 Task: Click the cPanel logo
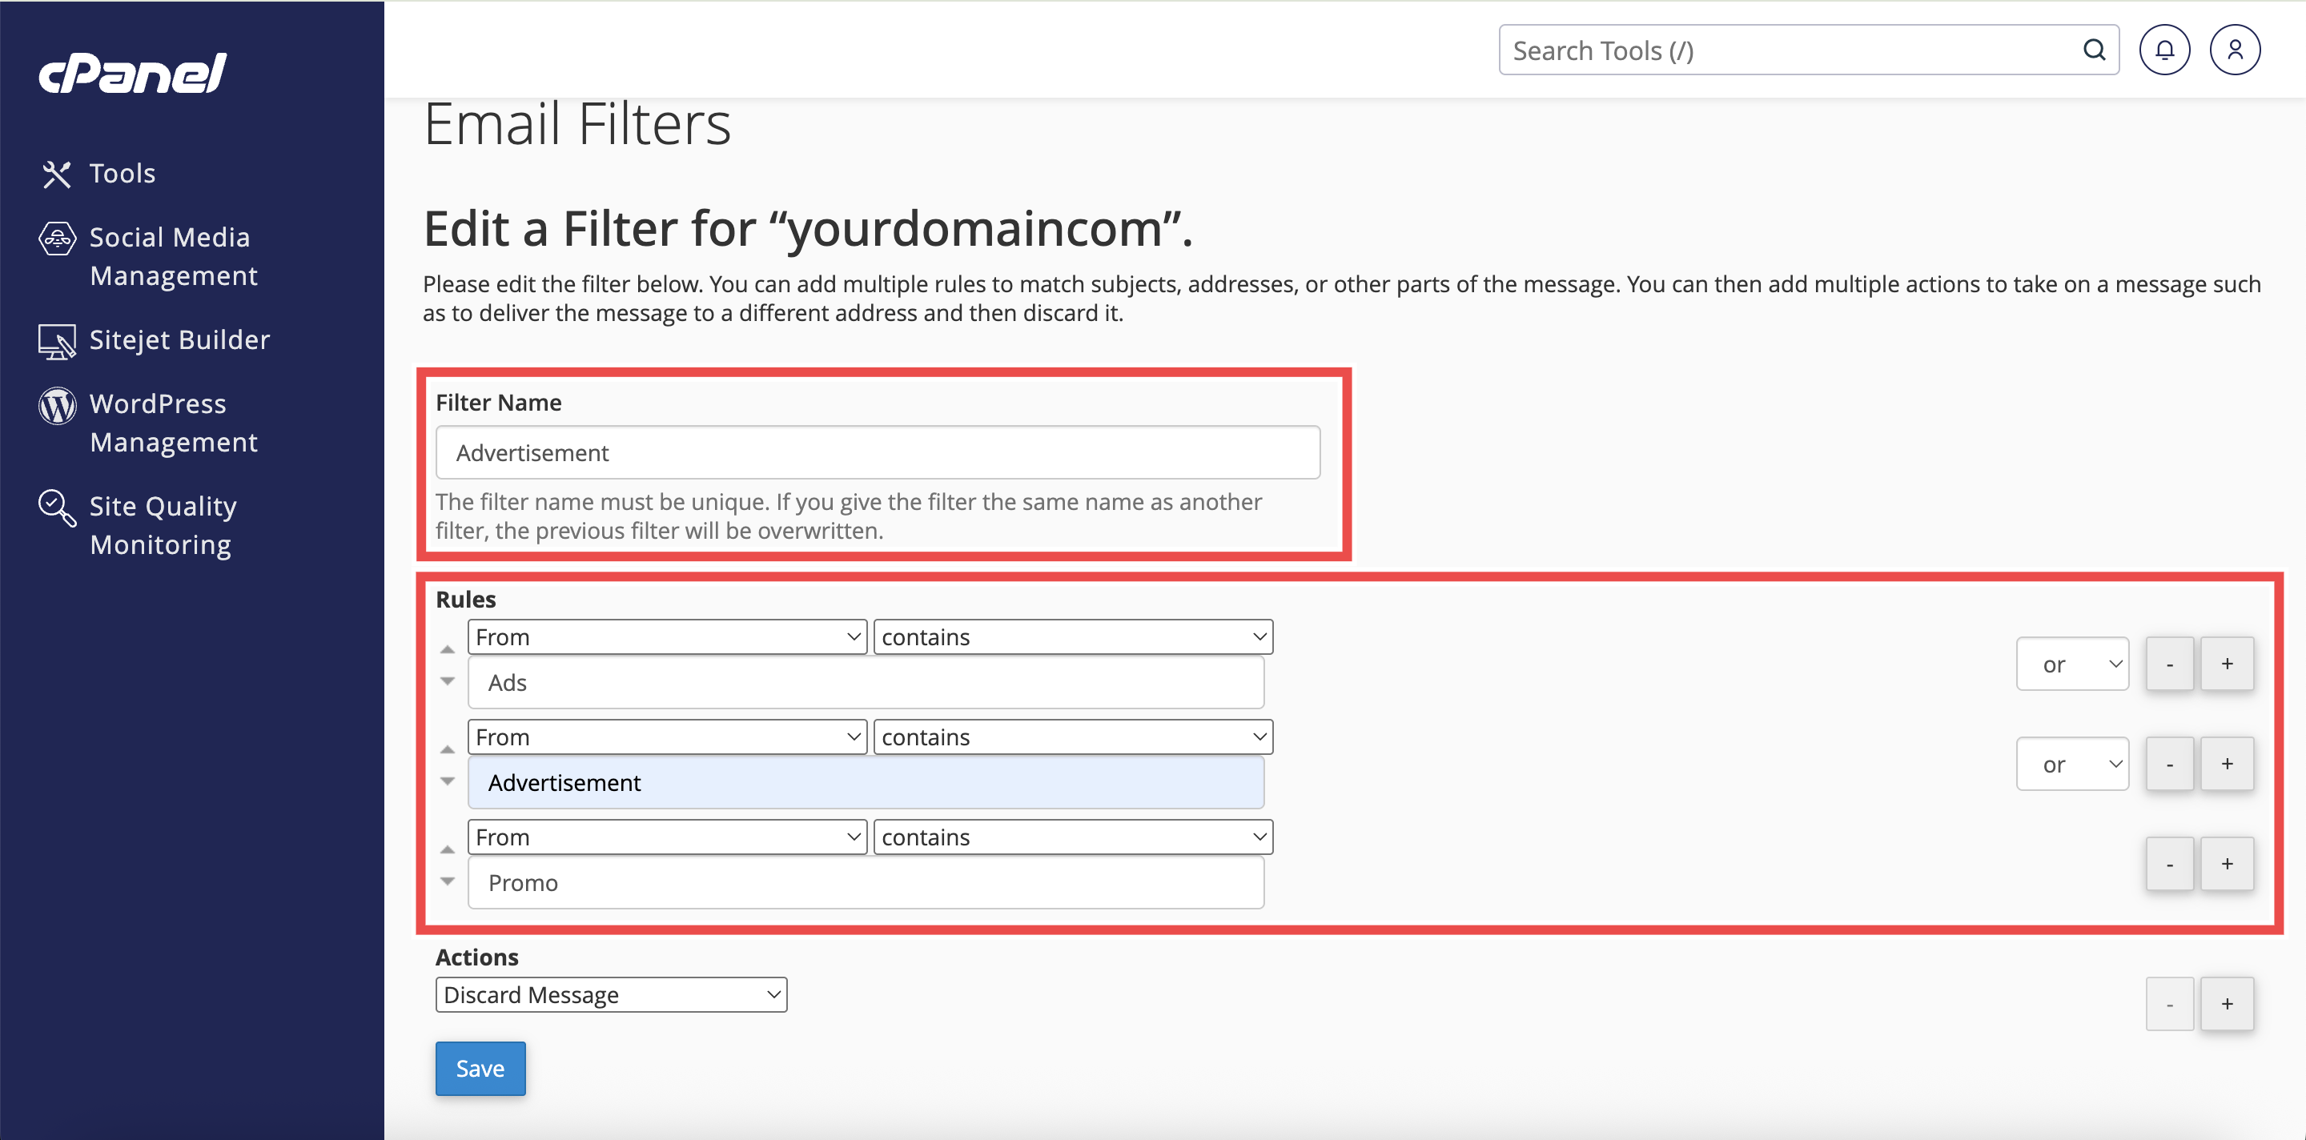point(132,74)
